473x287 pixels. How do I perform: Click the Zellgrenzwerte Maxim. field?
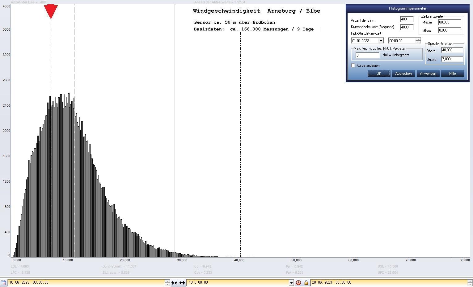[450, 22]
